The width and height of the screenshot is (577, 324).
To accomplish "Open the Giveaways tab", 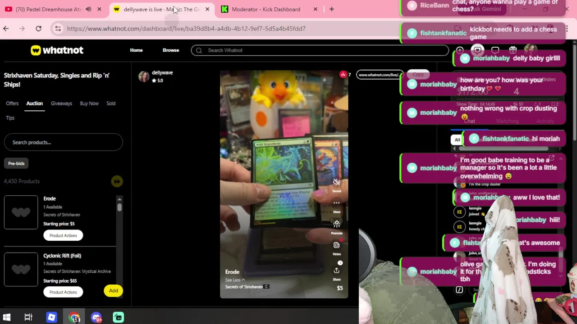I will [x=61, y=103].
